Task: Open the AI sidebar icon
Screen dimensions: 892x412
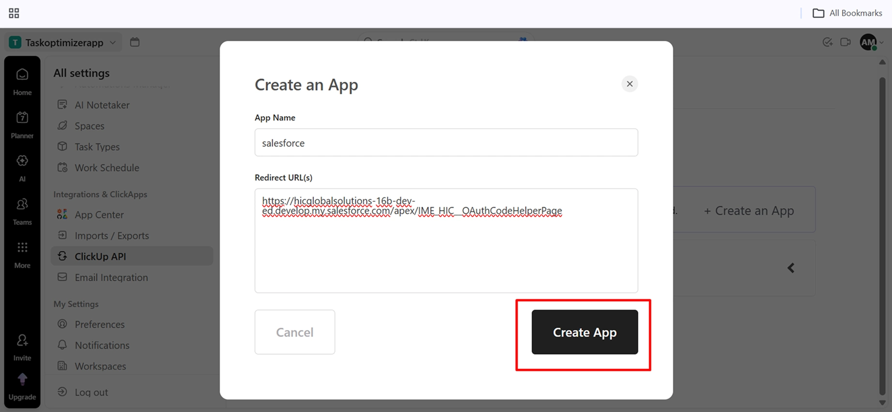Action: (x=22, y=168)
